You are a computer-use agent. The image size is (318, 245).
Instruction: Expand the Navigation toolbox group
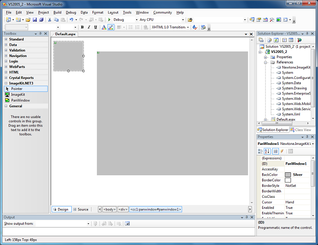(x=6, y=55)
